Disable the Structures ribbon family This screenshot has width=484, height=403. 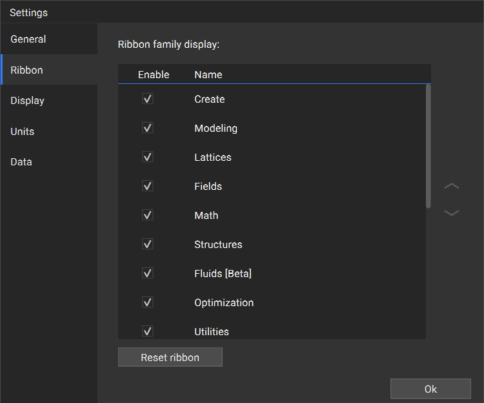[x=148, y=244]
